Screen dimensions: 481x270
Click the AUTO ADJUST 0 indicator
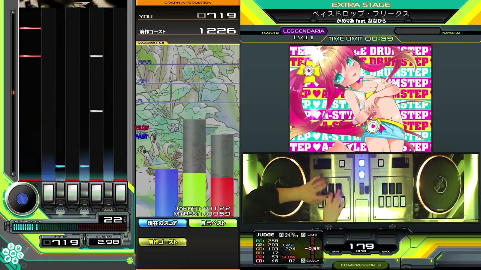click(289, 235)
